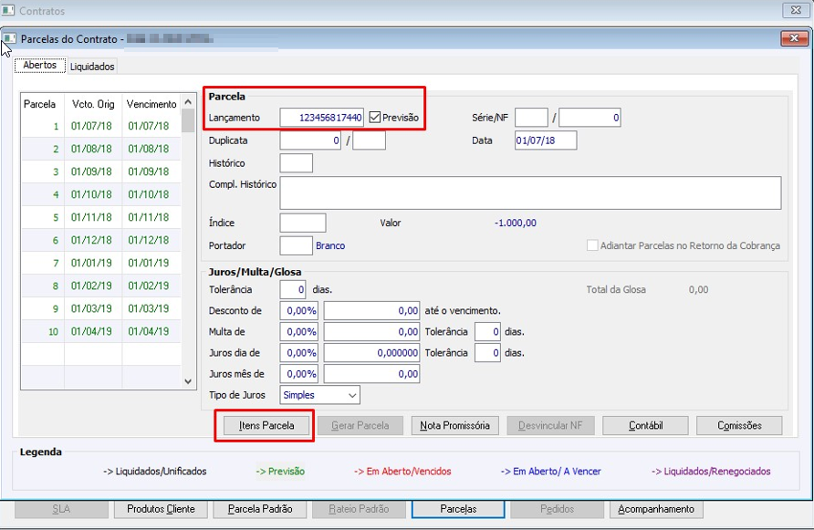Click the Pedidos button
Screen dimensions: 814x530
tap(557, 509)
